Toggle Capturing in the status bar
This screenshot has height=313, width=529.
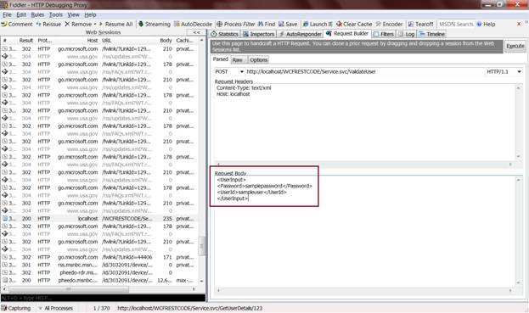(x=16, y=308)
